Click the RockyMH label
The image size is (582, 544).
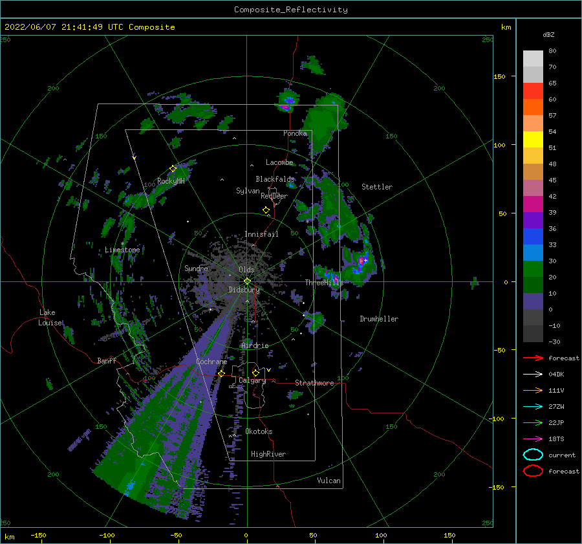[x=171, y=181]
